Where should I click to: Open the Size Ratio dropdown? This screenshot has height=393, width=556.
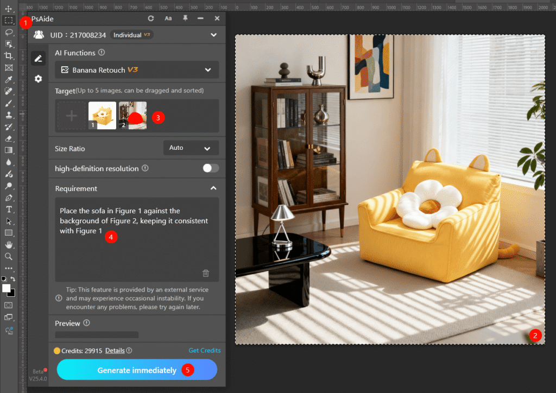click(x=191, y=147)
